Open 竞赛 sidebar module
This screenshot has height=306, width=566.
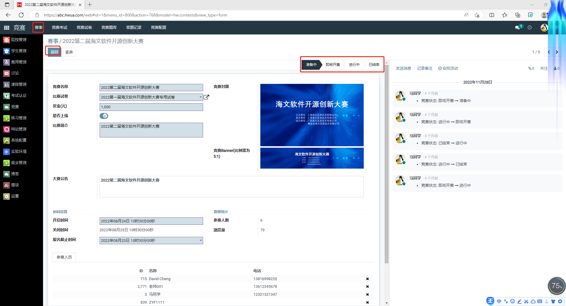click(x=11, y=107)
